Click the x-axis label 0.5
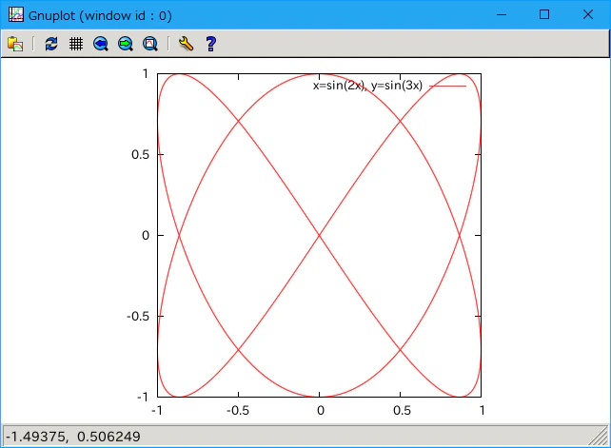611x448 pixels. [x=402, y=410]
